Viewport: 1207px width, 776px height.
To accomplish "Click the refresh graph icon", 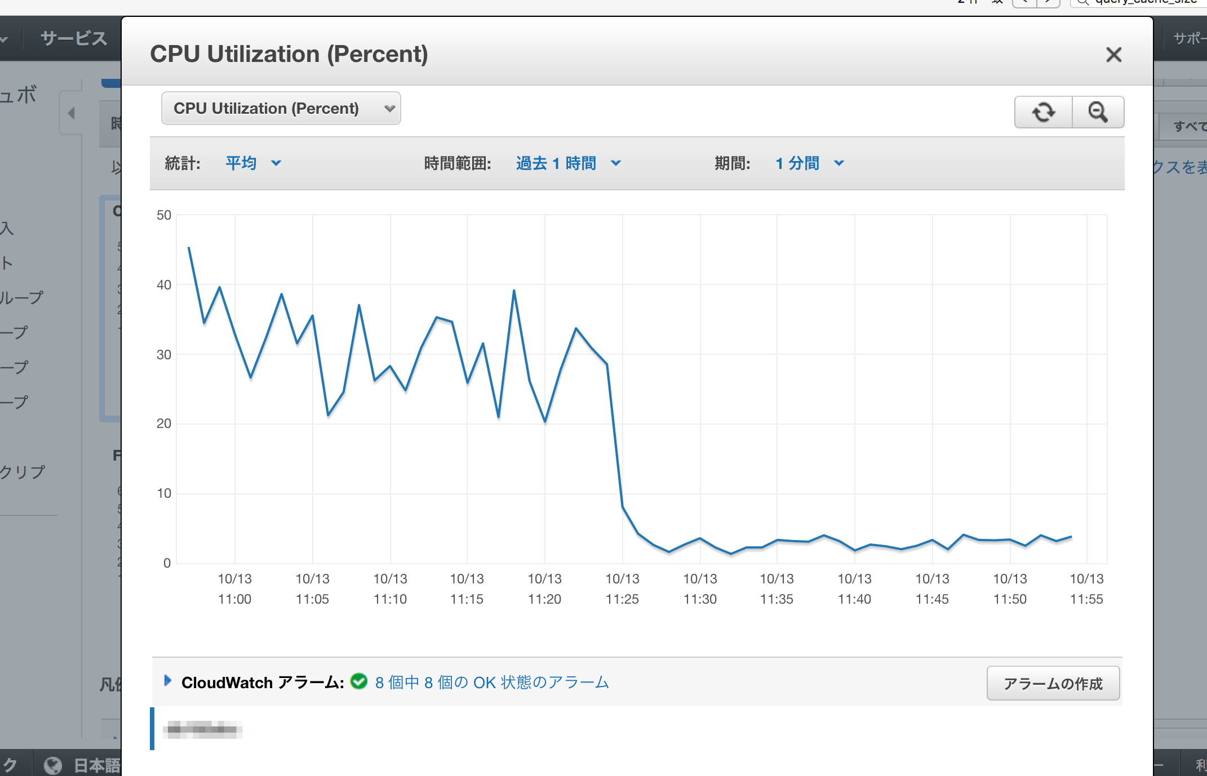I will pyautogui.click(x=1043, y=112).
